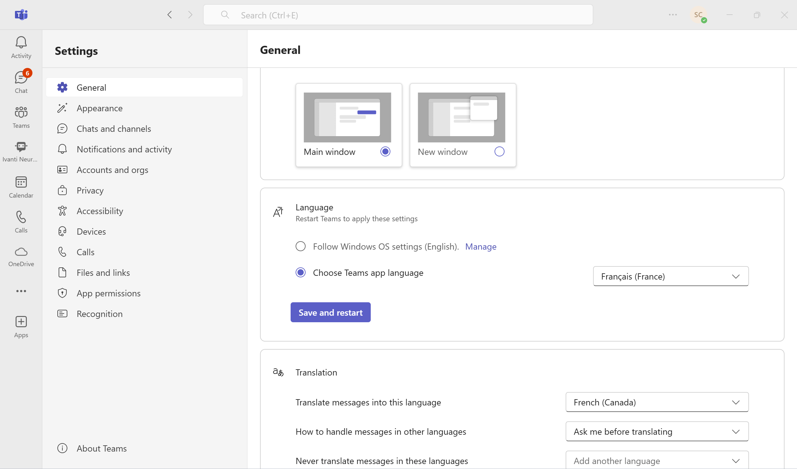Open the French (Canada) translation dropdown
The height and width of the screenshot is (469, 797).
tap(657, 402)
